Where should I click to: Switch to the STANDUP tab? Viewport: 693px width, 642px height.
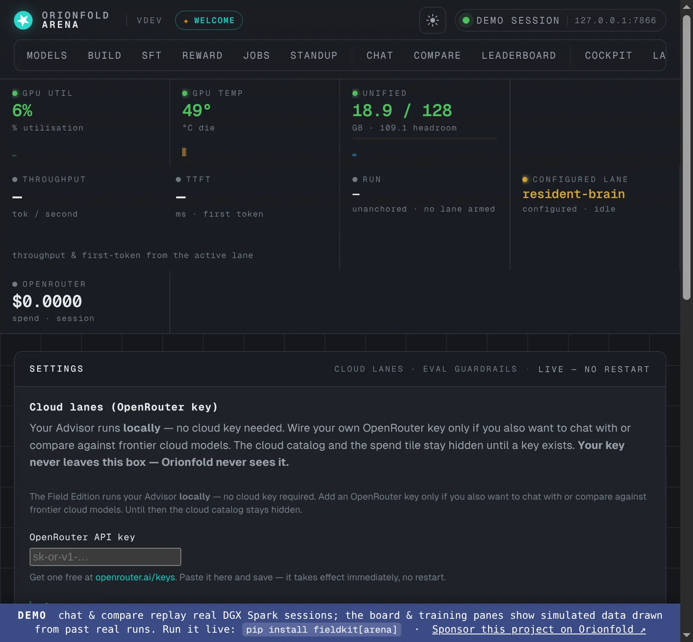314,55
